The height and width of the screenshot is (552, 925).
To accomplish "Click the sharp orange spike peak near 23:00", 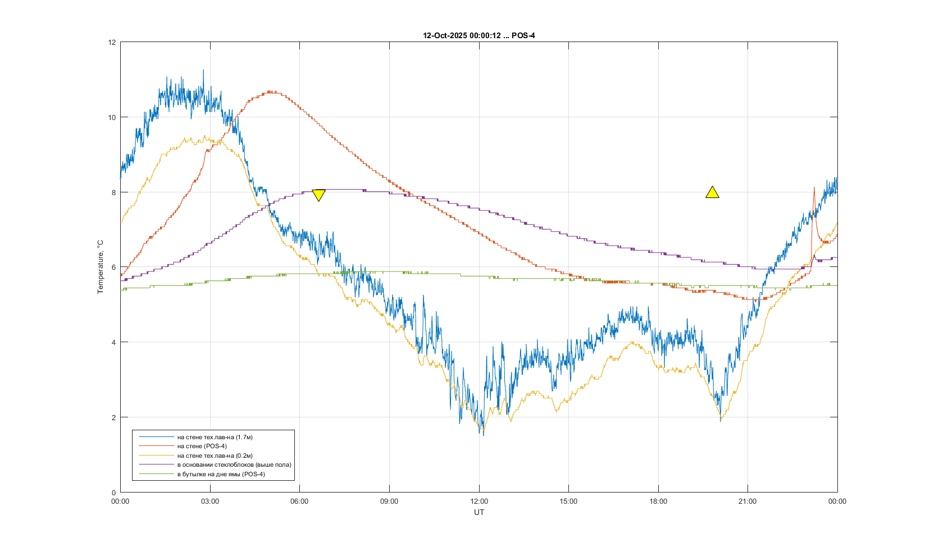I will click(x=814, y=188).
